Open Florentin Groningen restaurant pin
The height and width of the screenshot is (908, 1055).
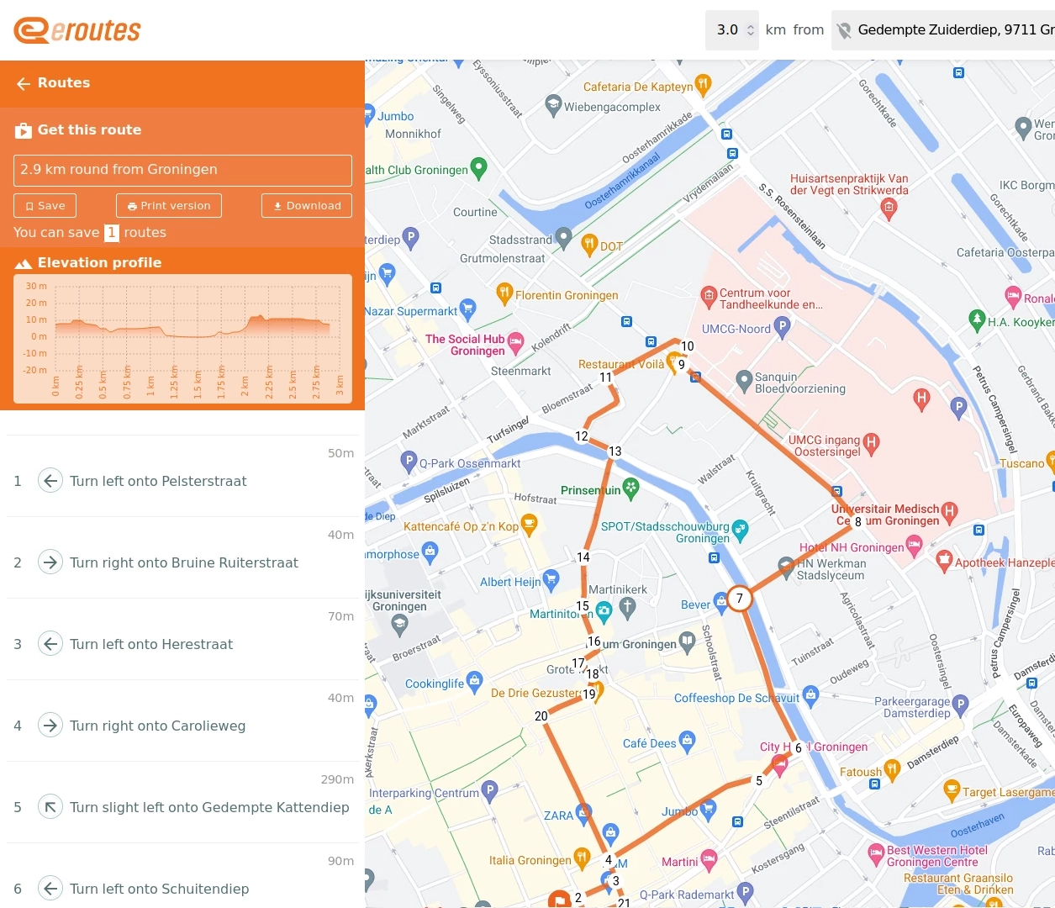pyautogui.click(x=504, y=293)
